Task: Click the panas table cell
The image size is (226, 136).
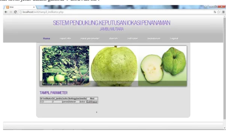Action: pyautogui.click(x=65, y=102)
